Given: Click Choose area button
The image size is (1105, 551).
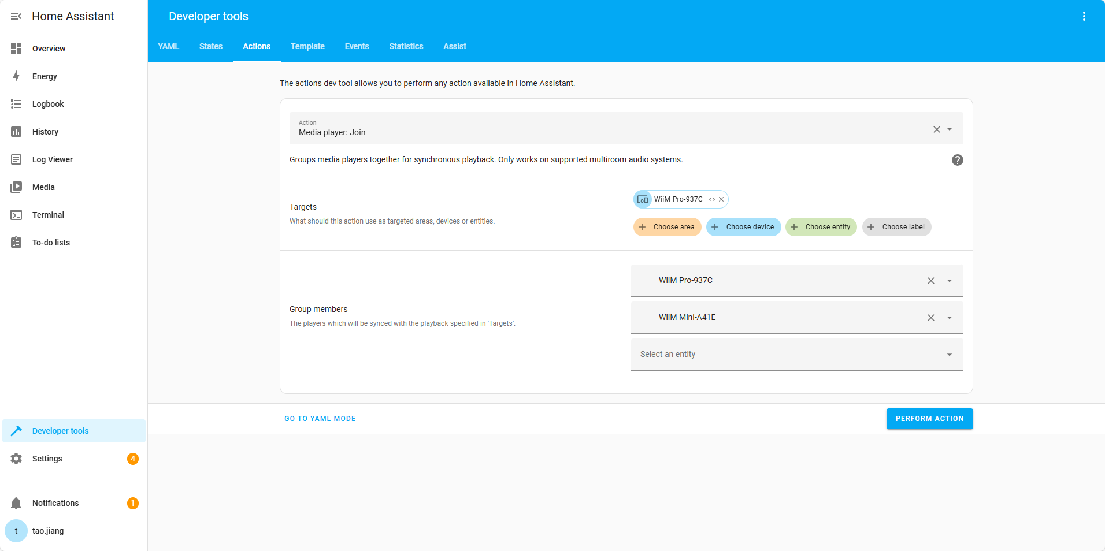Looking at the screenshot, I should pos(668,227).
